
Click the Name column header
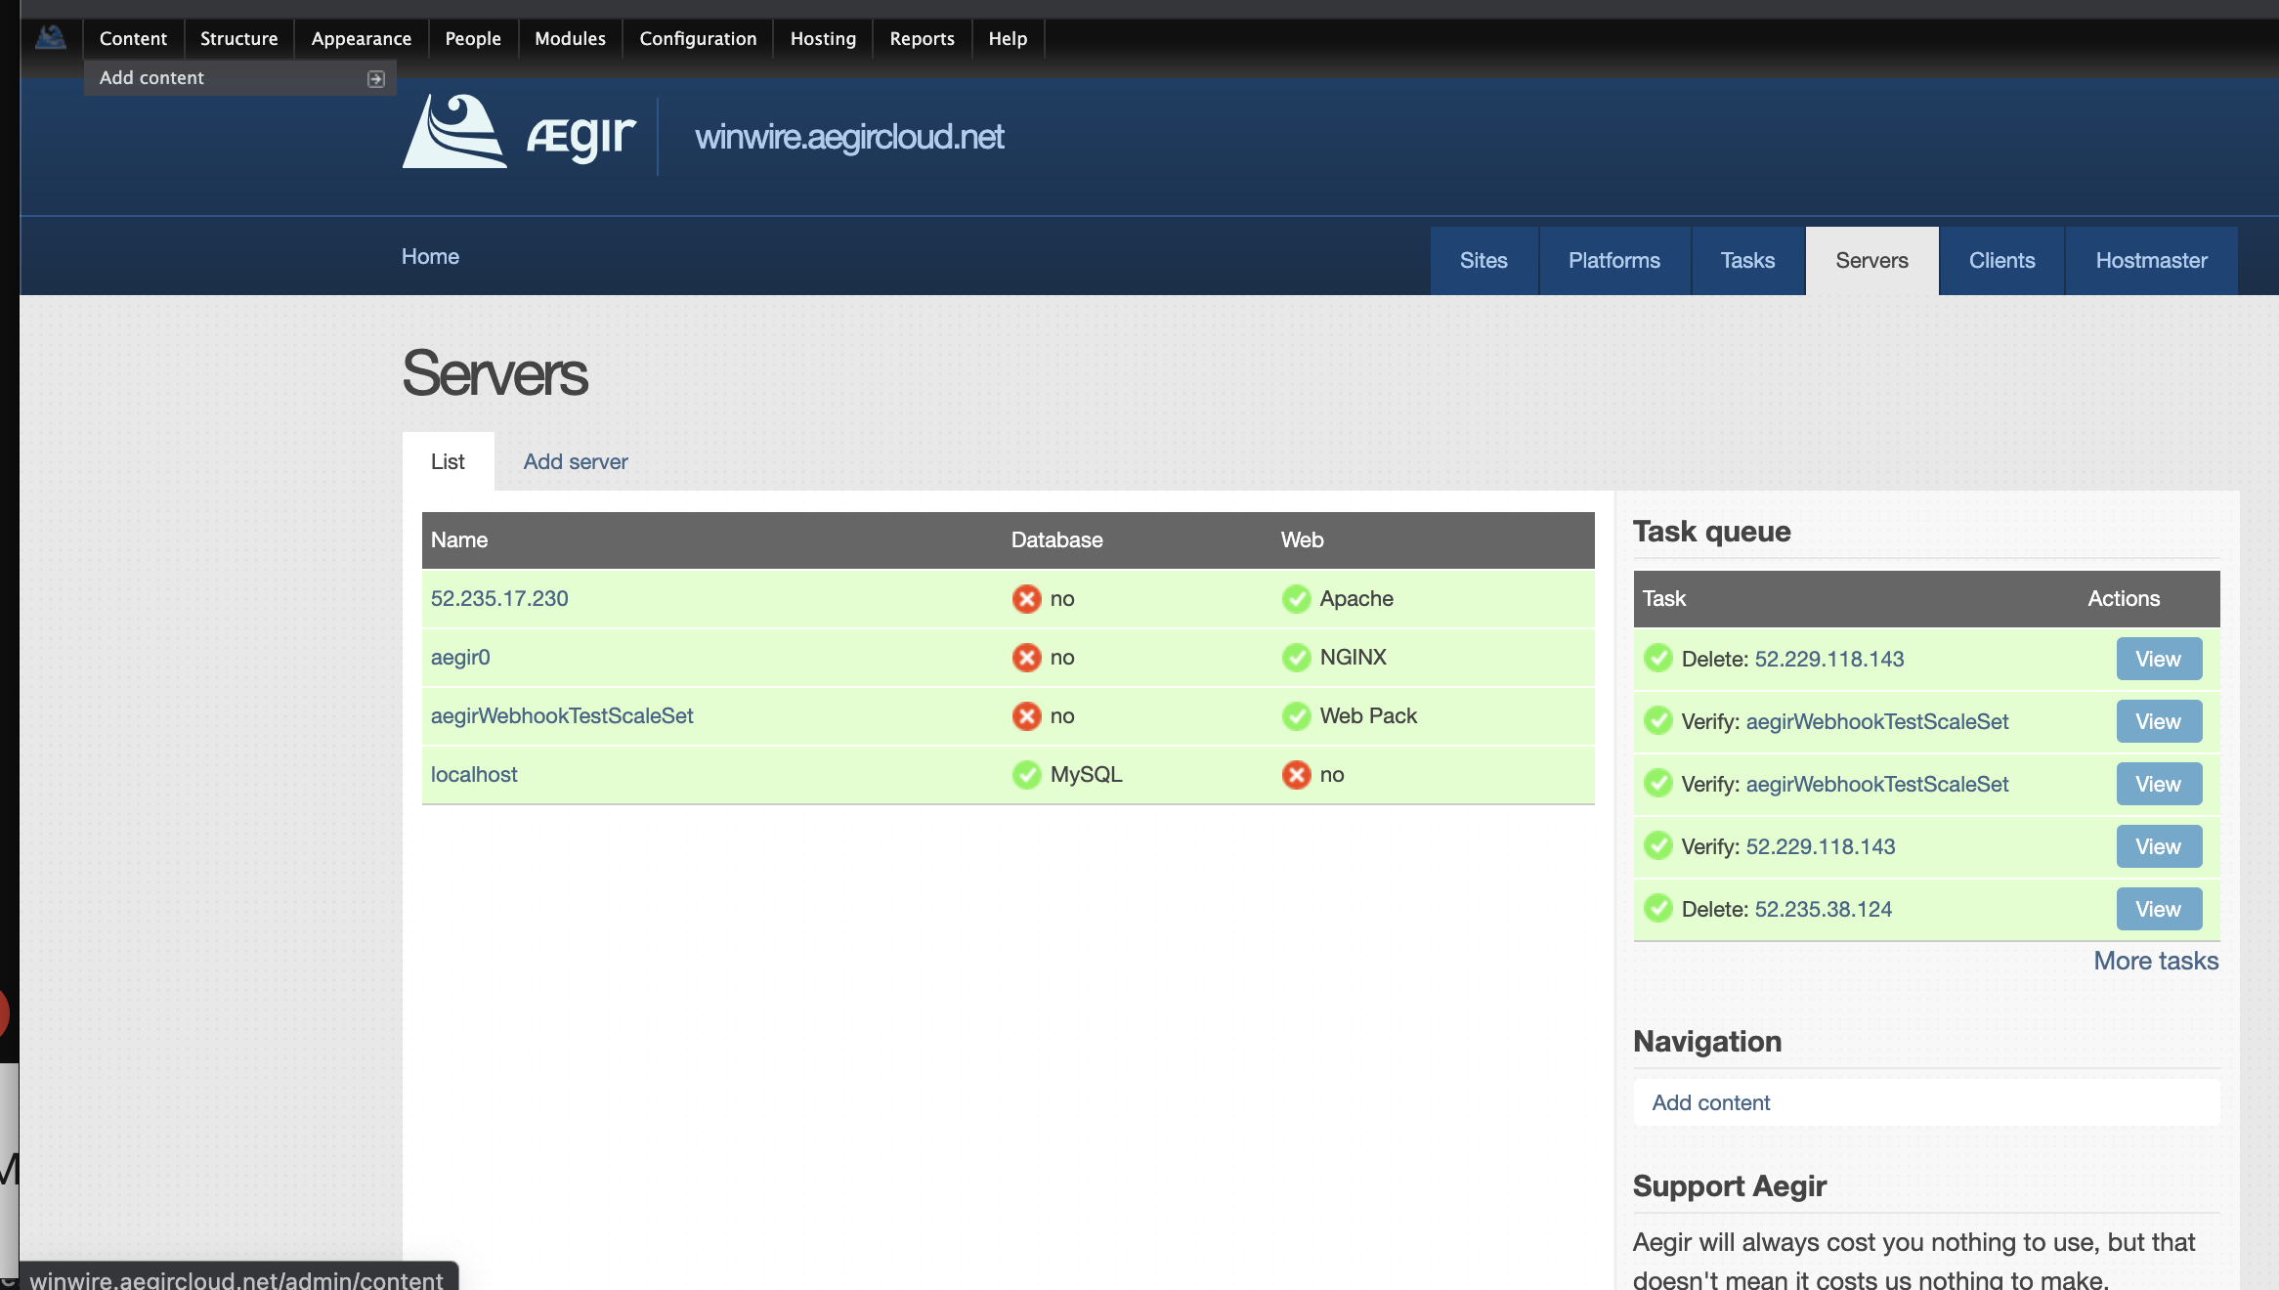pos(459,539)
